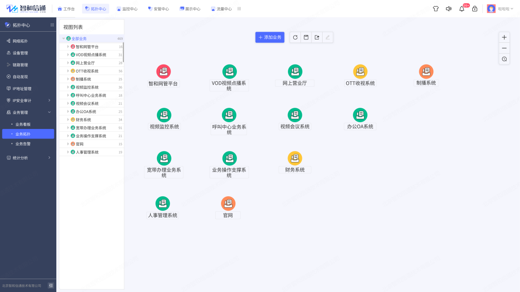Select the 制播系统 orange node icon
This screenshot has width=520, height=292.
coord(426,72)
